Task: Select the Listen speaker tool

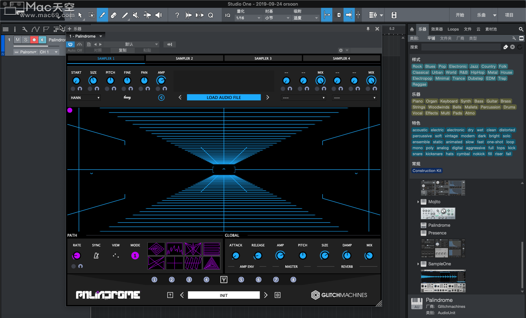Action: 159,15
